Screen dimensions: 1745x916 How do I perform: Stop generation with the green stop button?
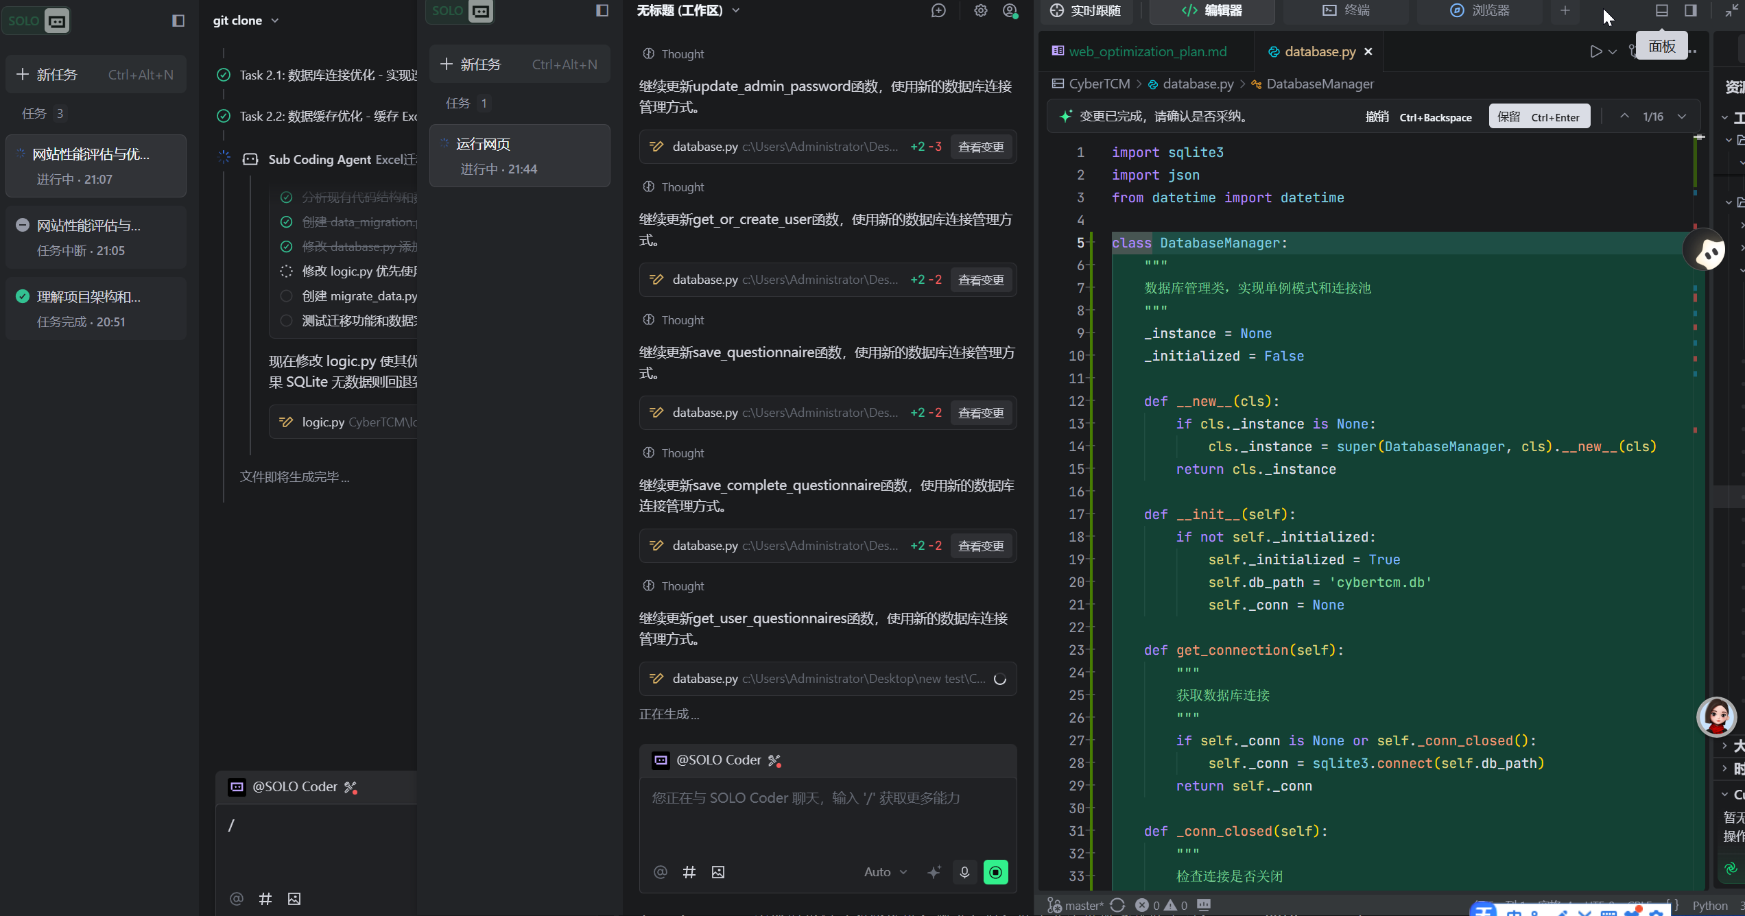coord(995,872)
